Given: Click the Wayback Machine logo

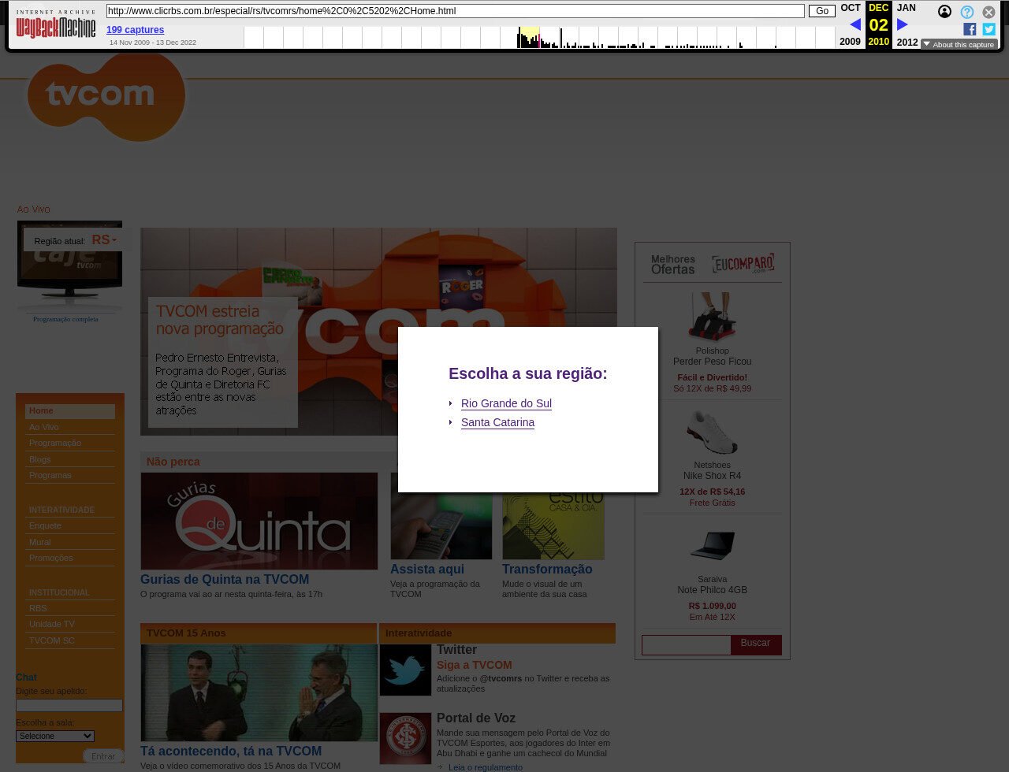Looking at the screenshot, I should pyautogui.click(x=56, y=26).
